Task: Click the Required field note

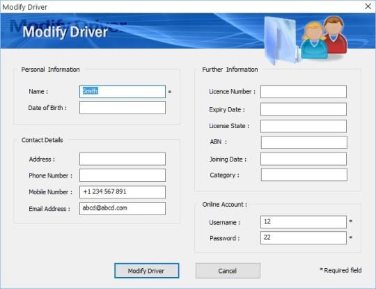Action: [340, 270]
